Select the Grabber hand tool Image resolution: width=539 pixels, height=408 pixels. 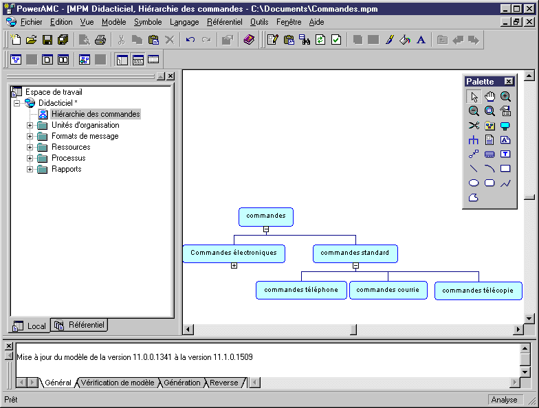tap(489, 97)
